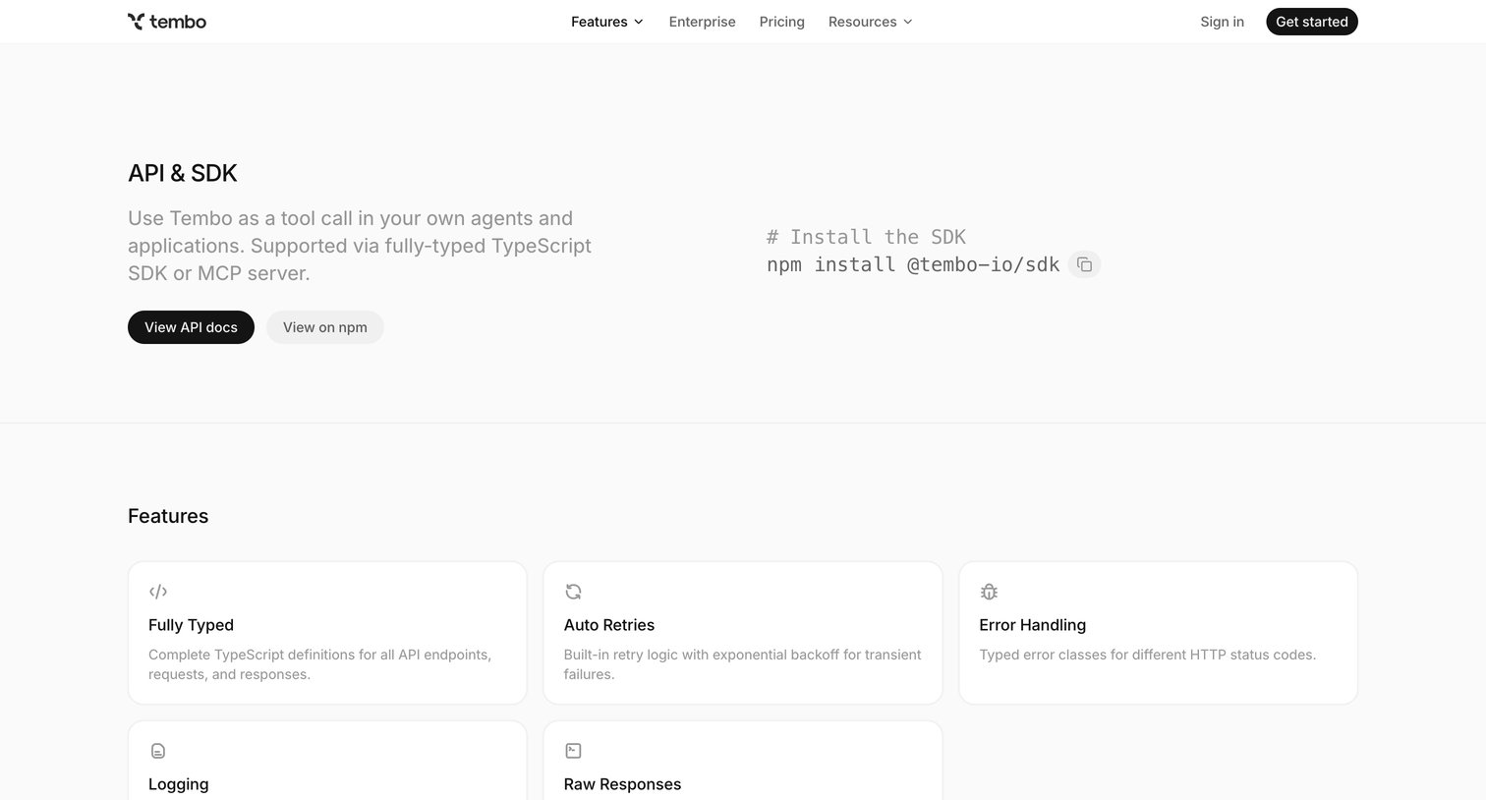Copy the npm install command
This screenshot has width=1486, height=800.
coord(1084,264)
